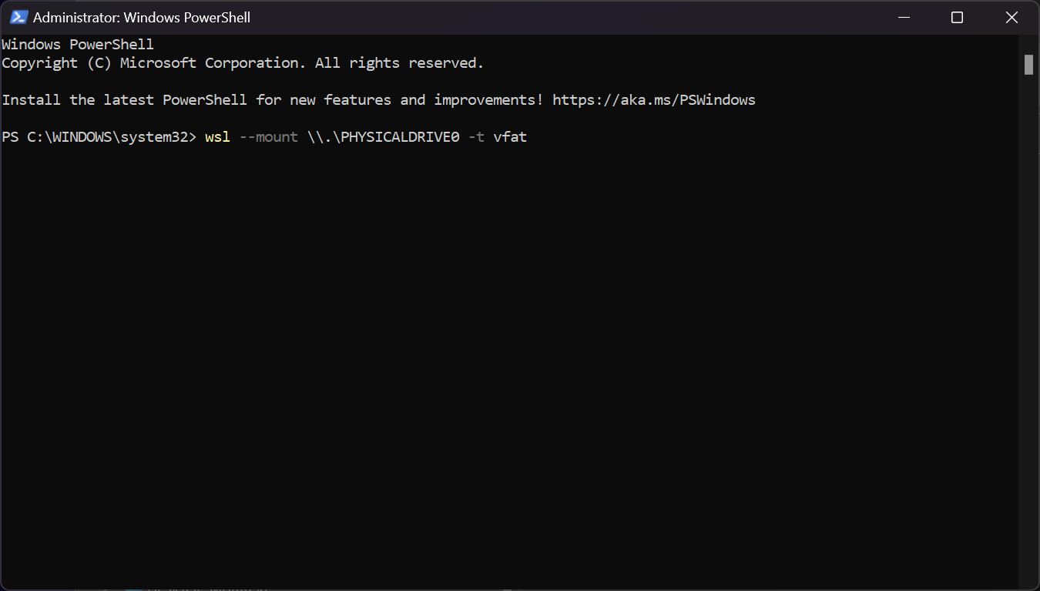Click the title text 'Administrator: Windows PowerShell'
The height and width of the screenshot is (591, 1040).
(142, 17)
